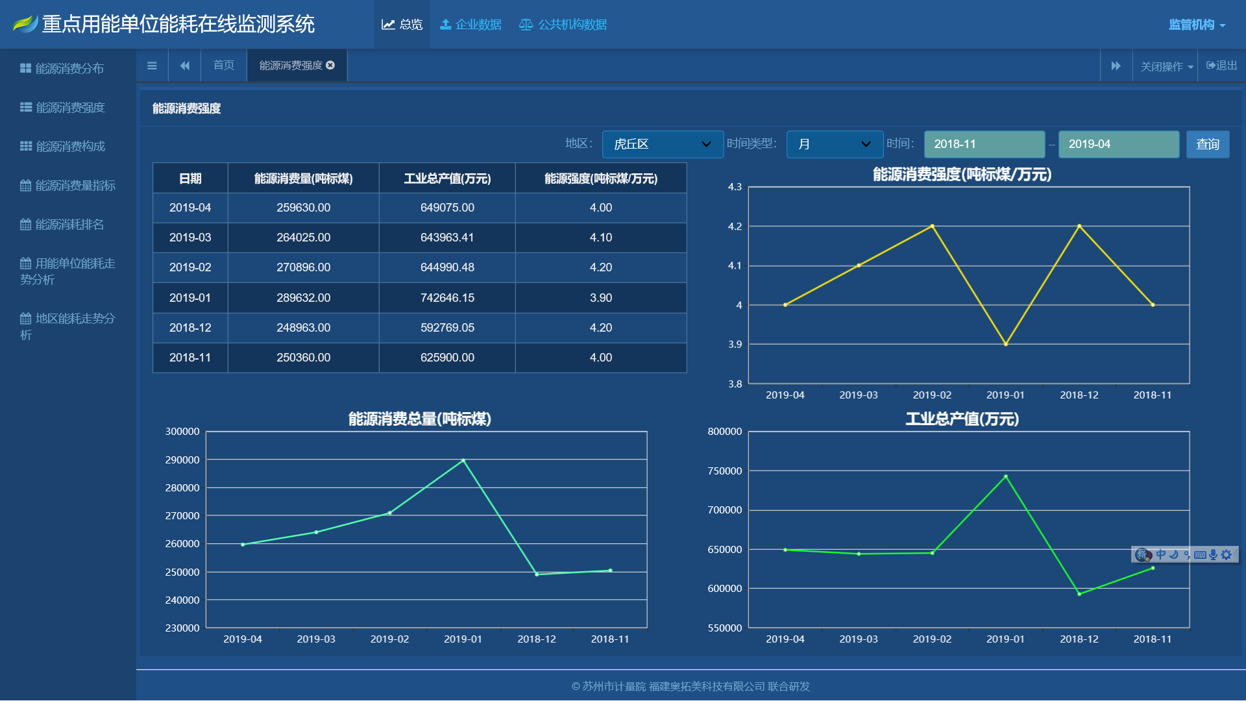Click the settings gear in IME toolbar
The width and height of the screenshot is (1246, 701).
[1227, 554]
